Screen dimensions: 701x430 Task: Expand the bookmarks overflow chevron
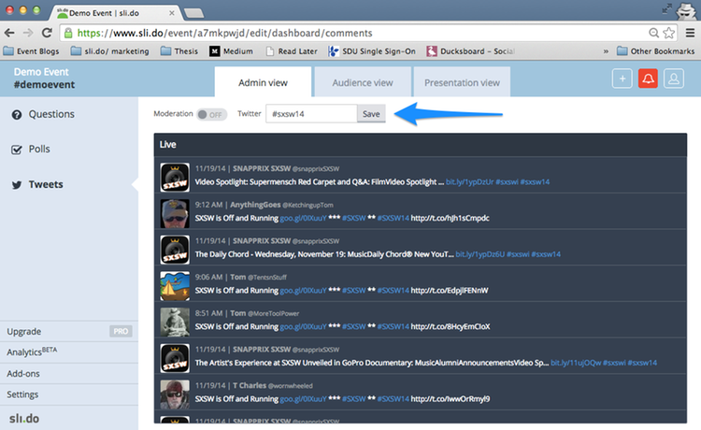point(608,50)
